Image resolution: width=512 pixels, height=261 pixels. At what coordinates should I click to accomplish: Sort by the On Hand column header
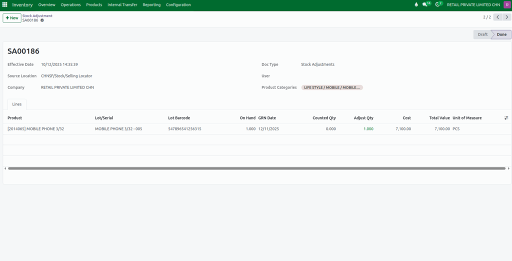pyautogui.click(x=247, y=118)
